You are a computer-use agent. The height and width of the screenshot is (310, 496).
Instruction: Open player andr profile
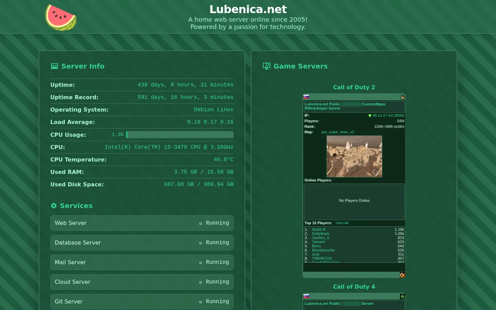tap(316, 254)
